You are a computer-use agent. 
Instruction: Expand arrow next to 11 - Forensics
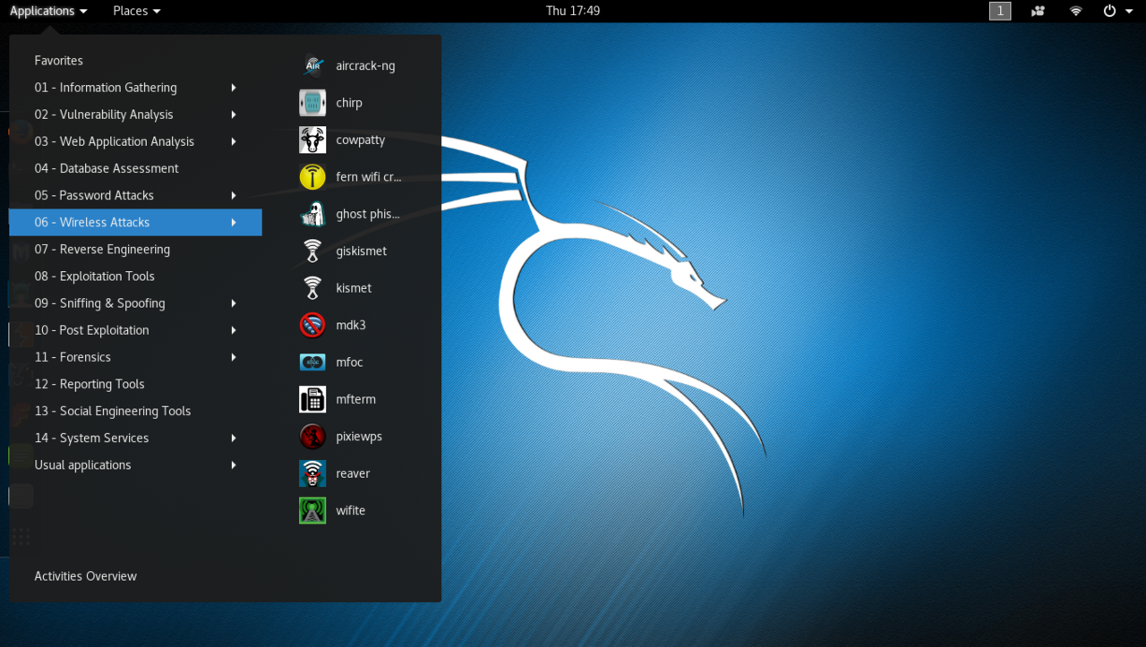click(x=234, y=357)
